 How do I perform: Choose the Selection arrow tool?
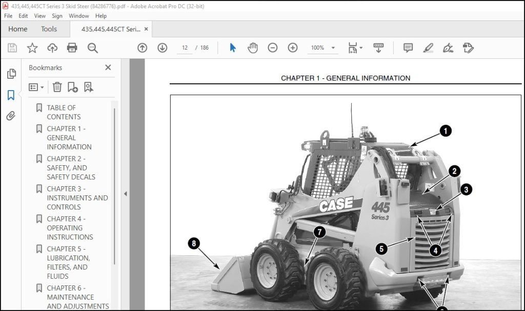pyautogui.click(x=233, y=48)
